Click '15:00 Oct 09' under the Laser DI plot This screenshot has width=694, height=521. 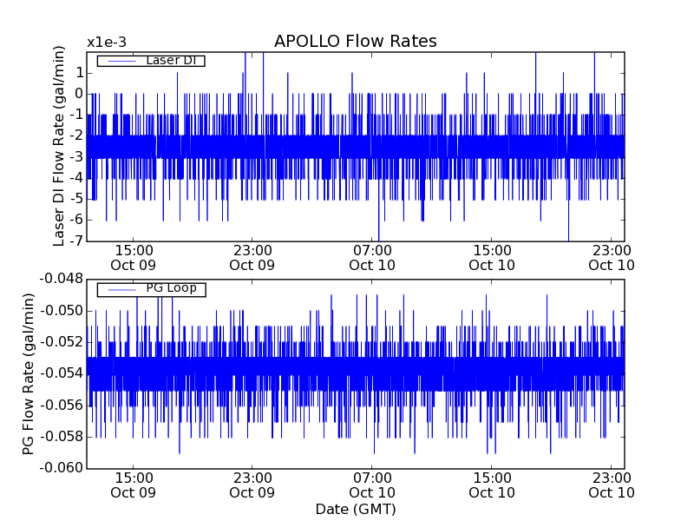pos(134,258)
